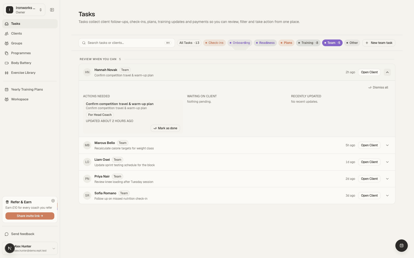This screenshot has height=258, width=414.
Task: Click 'Follow up on missed nutrition check-in'
Action: click(x=121, y=199)
